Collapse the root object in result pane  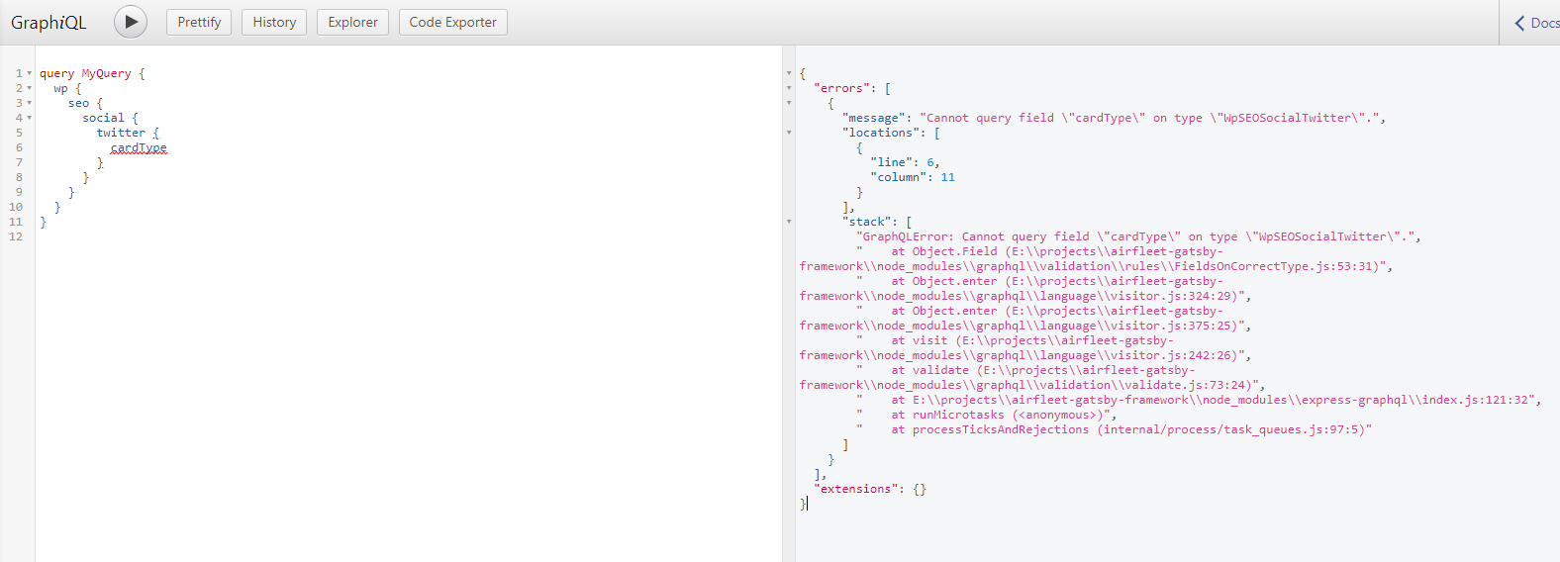click(789, 73)
